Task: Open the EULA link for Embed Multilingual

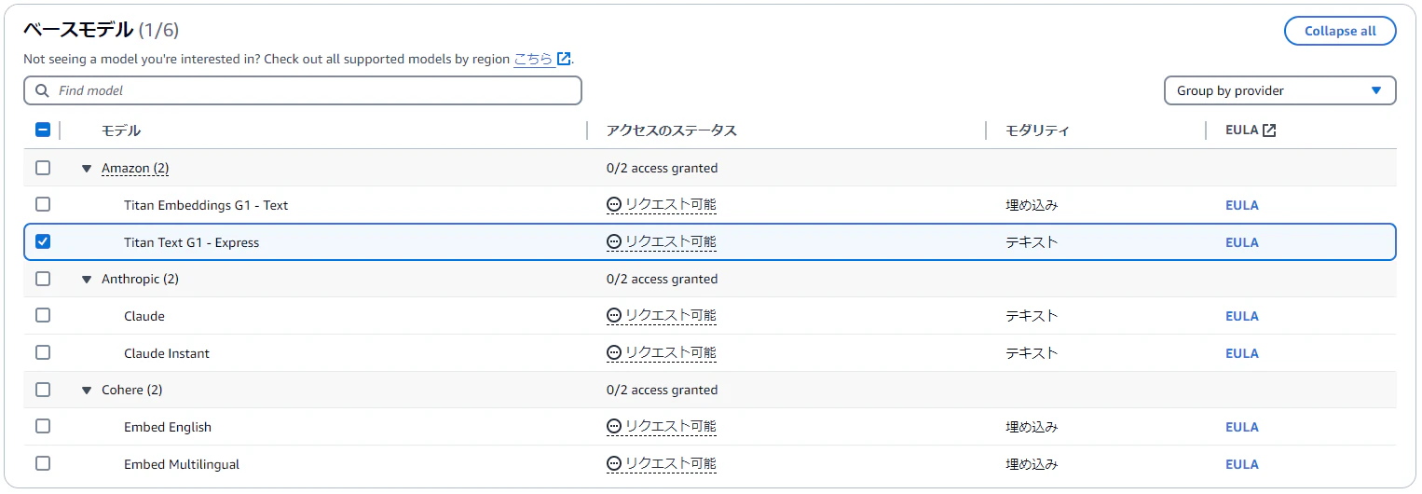Action: click(1241, 464)
